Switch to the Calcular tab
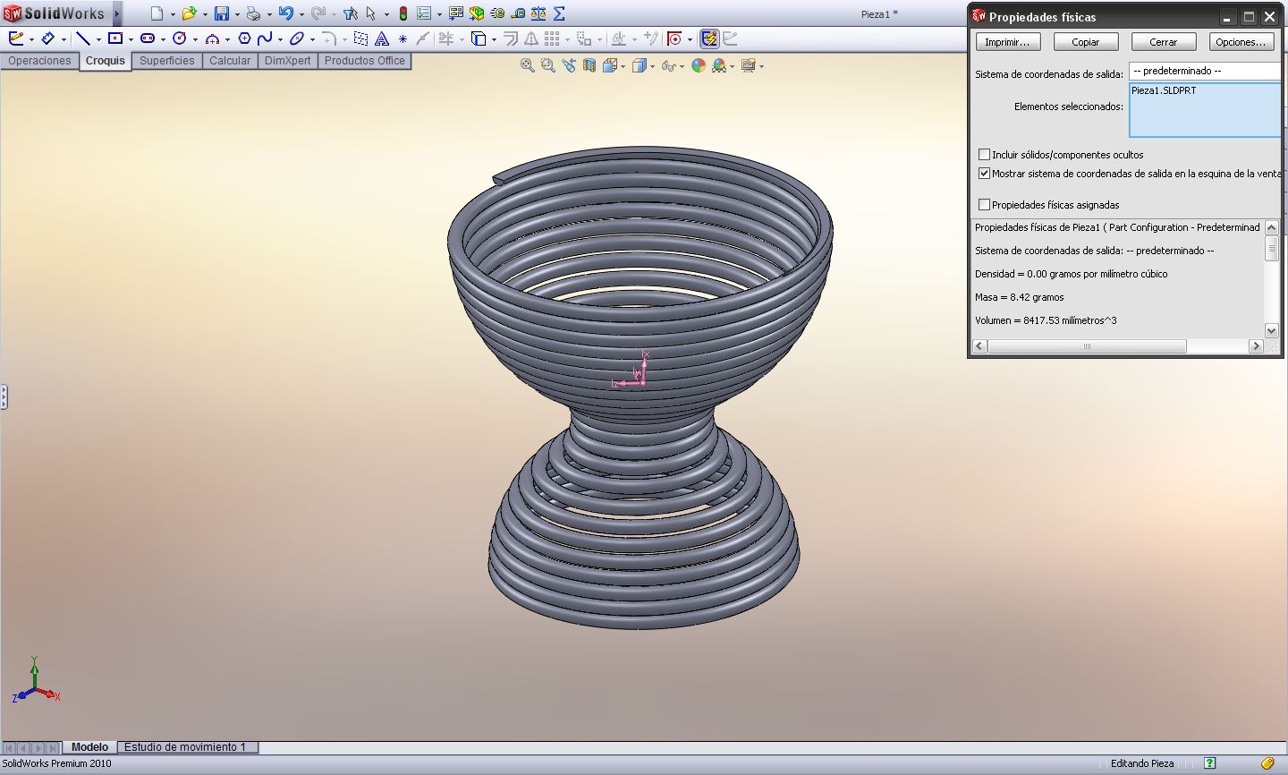Image resolution: width=1288 pixels, height=775 pixels. pos(230,61)
